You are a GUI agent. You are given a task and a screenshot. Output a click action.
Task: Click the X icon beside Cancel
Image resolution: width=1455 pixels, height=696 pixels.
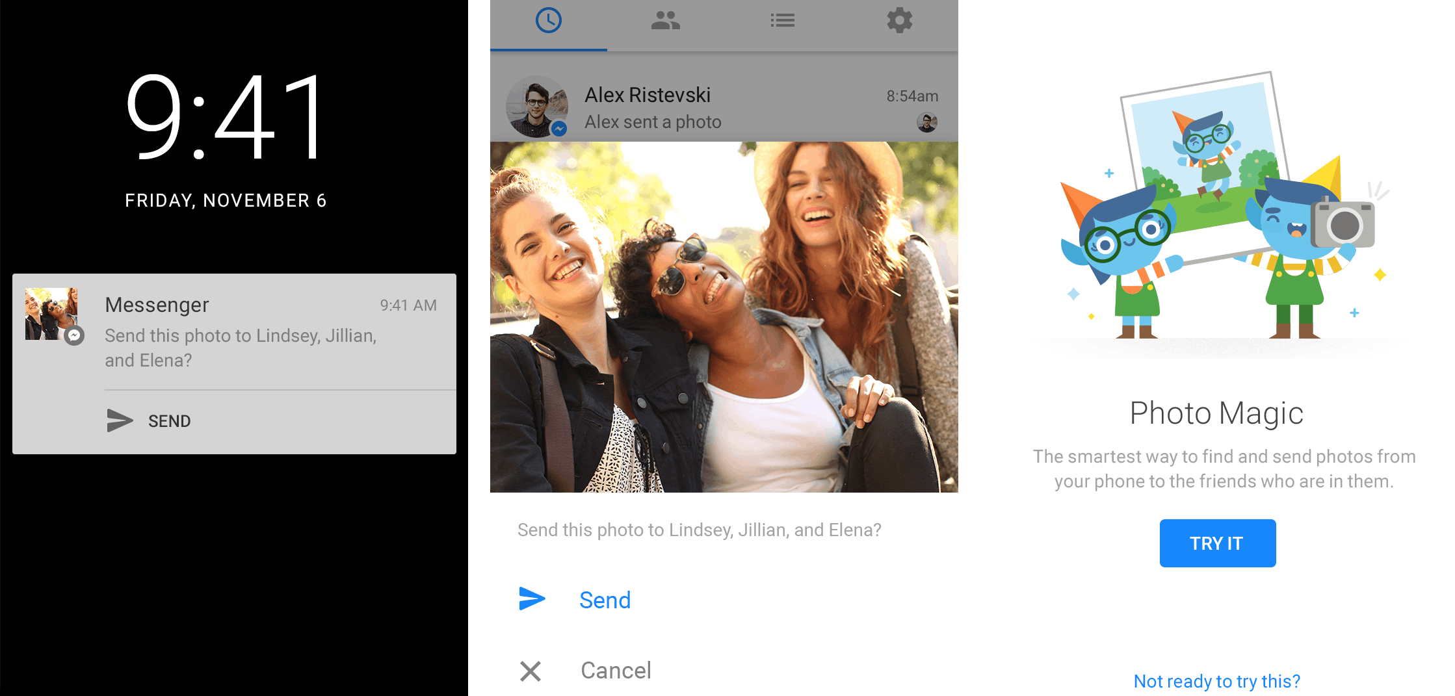pos(531,671)
